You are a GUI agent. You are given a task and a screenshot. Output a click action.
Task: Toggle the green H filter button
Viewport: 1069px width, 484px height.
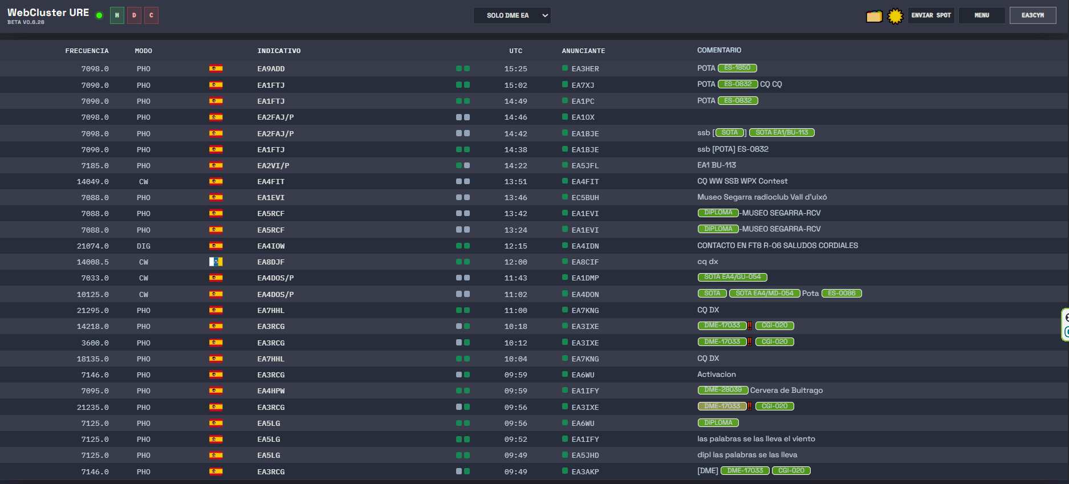(x=117, y=15)
